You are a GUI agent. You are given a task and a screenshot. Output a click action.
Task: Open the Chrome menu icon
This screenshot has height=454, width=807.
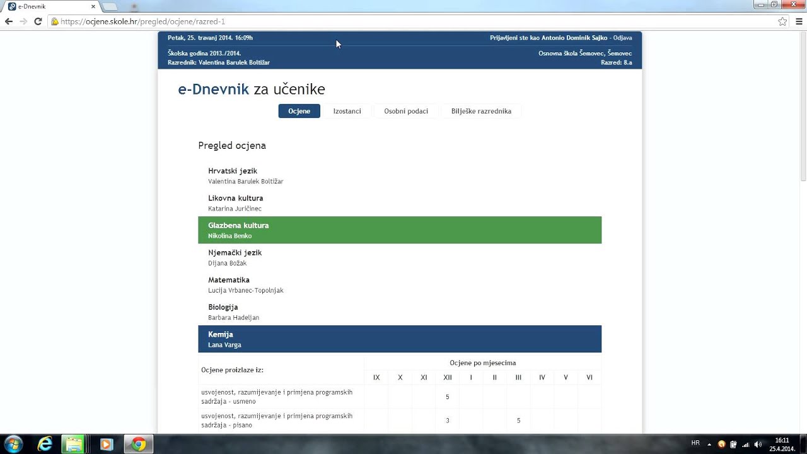pos(799,21)
